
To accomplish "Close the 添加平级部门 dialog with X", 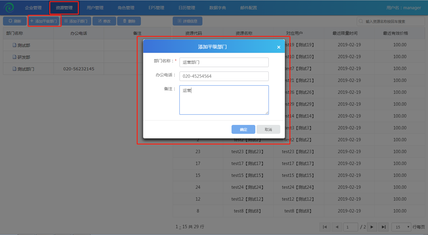I will coord(278,47).
